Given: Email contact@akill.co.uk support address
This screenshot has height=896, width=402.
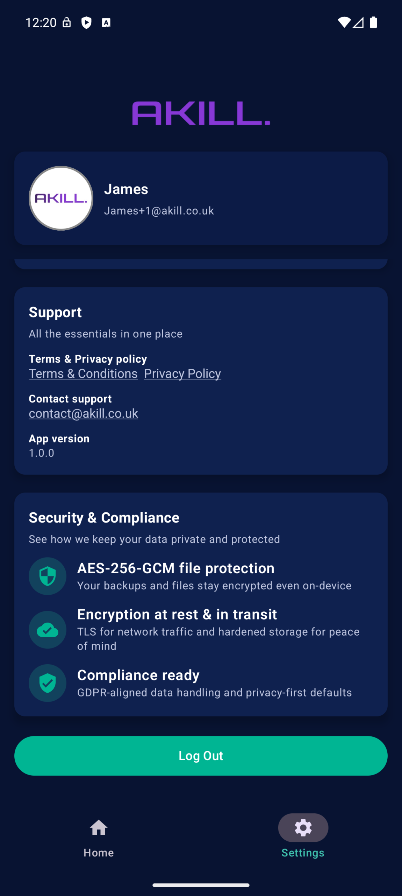Looking at the screenshot, I should coord(84,413).
